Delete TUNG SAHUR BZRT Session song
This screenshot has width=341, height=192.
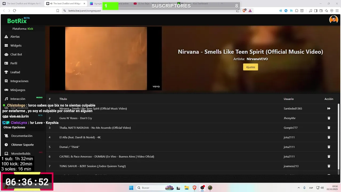pyautogui.click(x=329, y=166)
